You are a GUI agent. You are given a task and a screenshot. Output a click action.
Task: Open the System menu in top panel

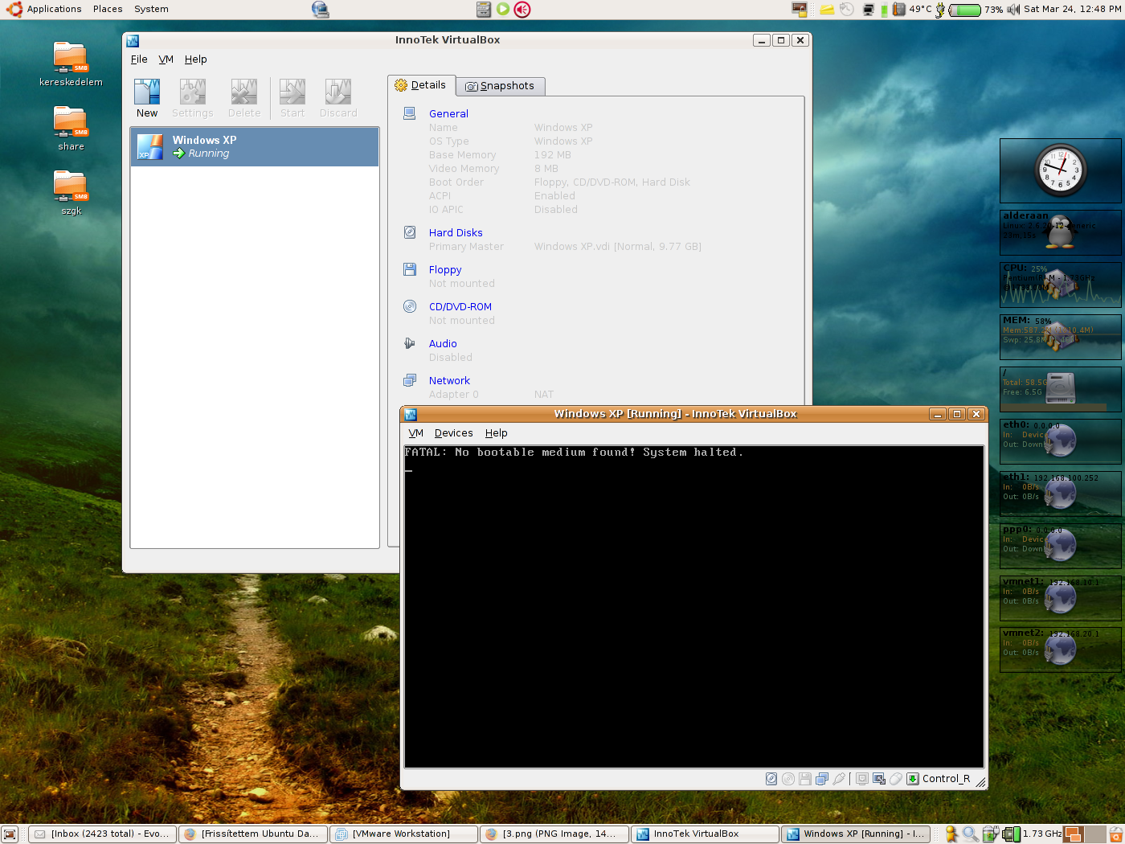[x=151, y=9]
